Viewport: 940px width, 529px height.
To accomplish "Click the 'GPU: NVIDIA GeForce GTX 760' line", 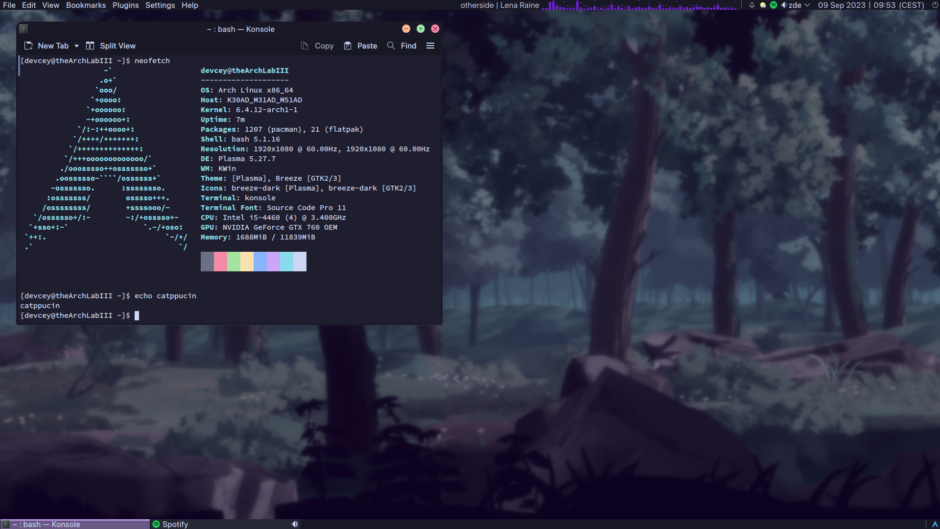I will click(x=269, y=227).
